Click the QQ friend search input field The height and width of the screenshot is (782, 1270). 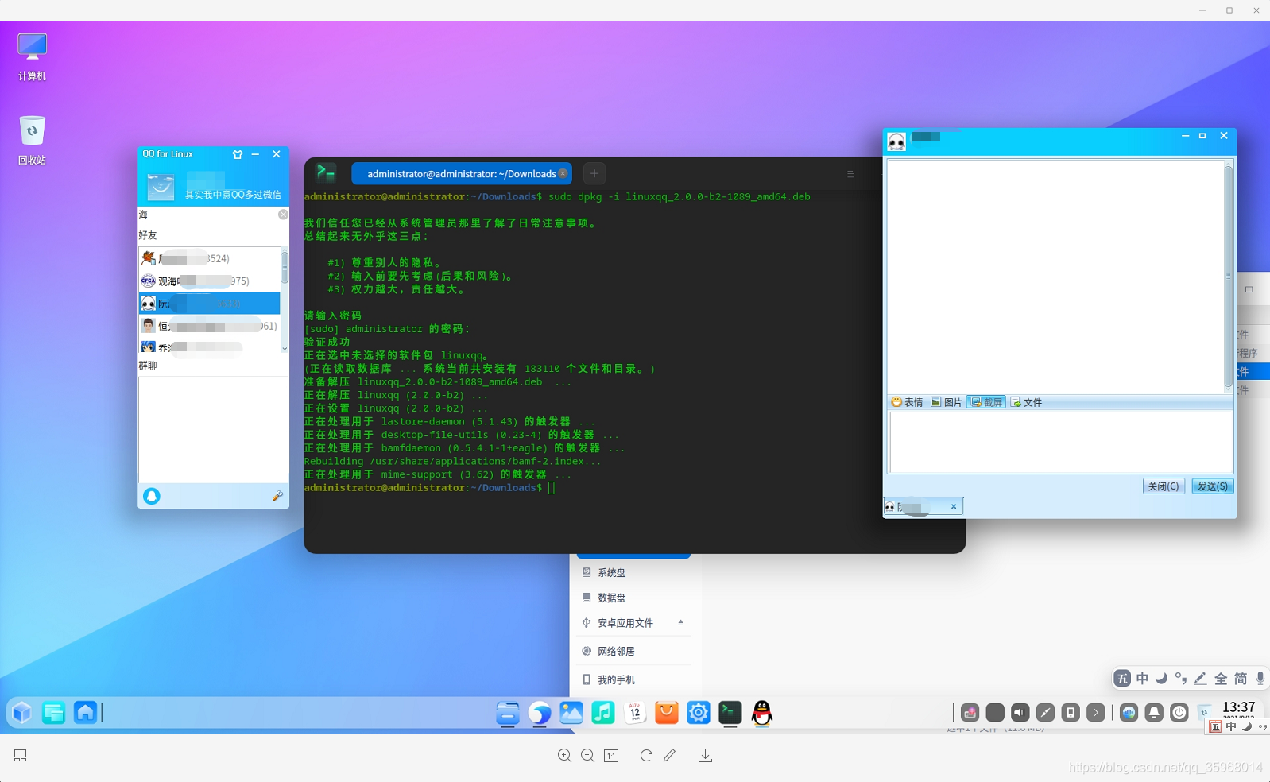pyautogui.click(x=207, y=215)
